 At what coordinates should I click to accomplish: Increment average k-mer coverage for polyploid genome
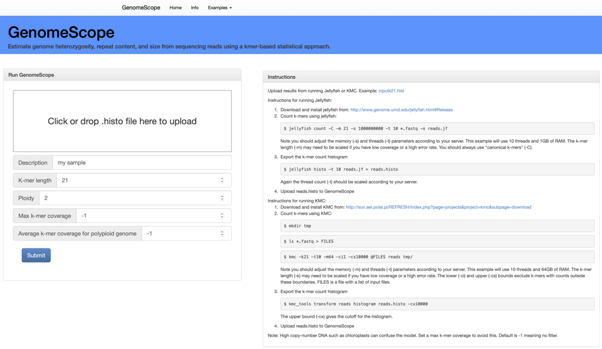coord(222,231)
